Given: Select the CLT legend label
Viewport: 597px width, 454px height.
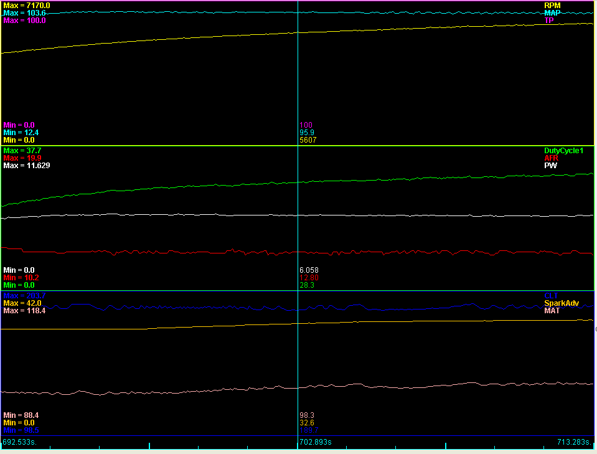Looking at the screenshot, I should pos(551,295).
